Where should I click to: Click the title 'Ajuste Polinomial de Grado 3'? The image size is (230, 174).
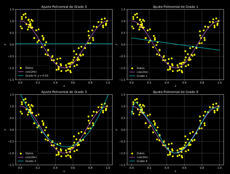64,92
